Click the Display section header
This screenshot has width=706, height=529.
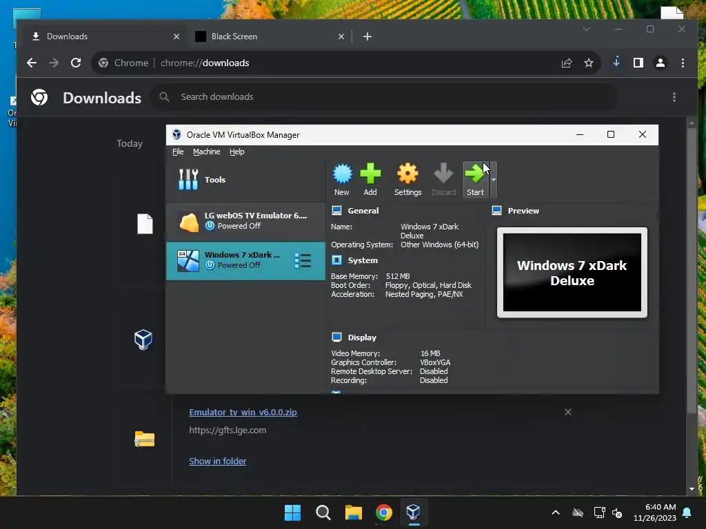[x=361, y=338]
